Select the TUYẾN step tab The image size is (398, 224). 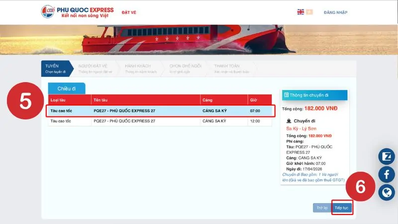tap(57, 69)
